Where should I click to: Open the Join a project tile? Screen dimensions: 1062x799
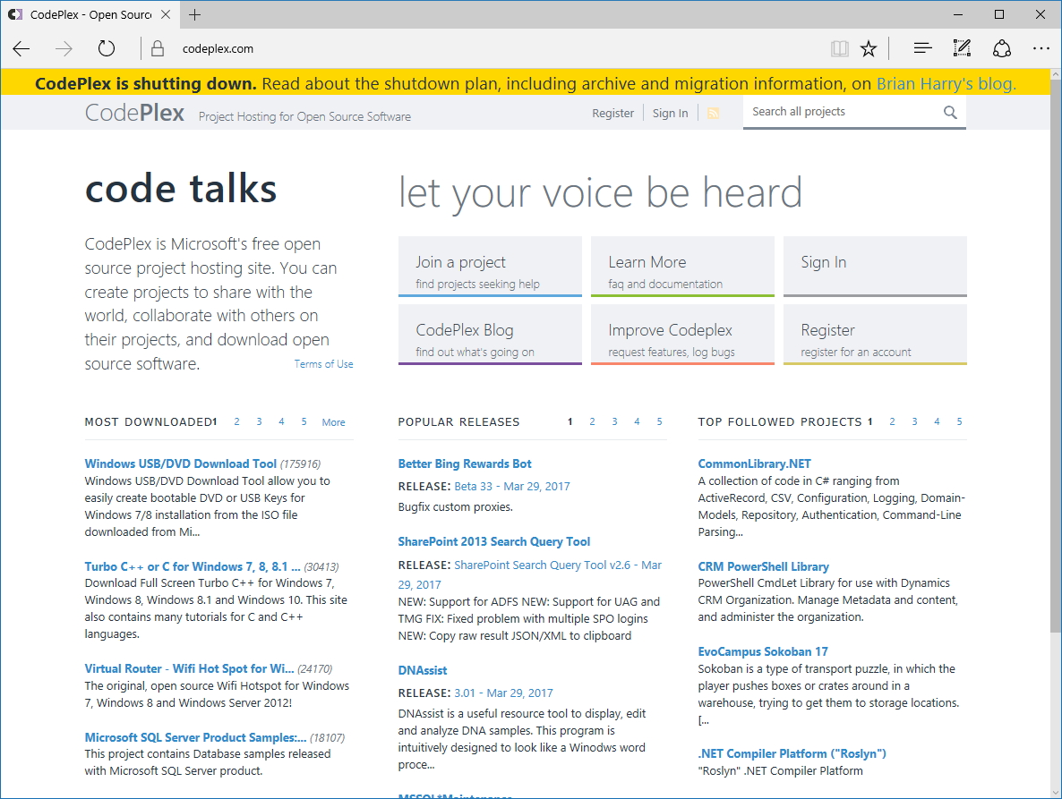(x=490, y=267)
